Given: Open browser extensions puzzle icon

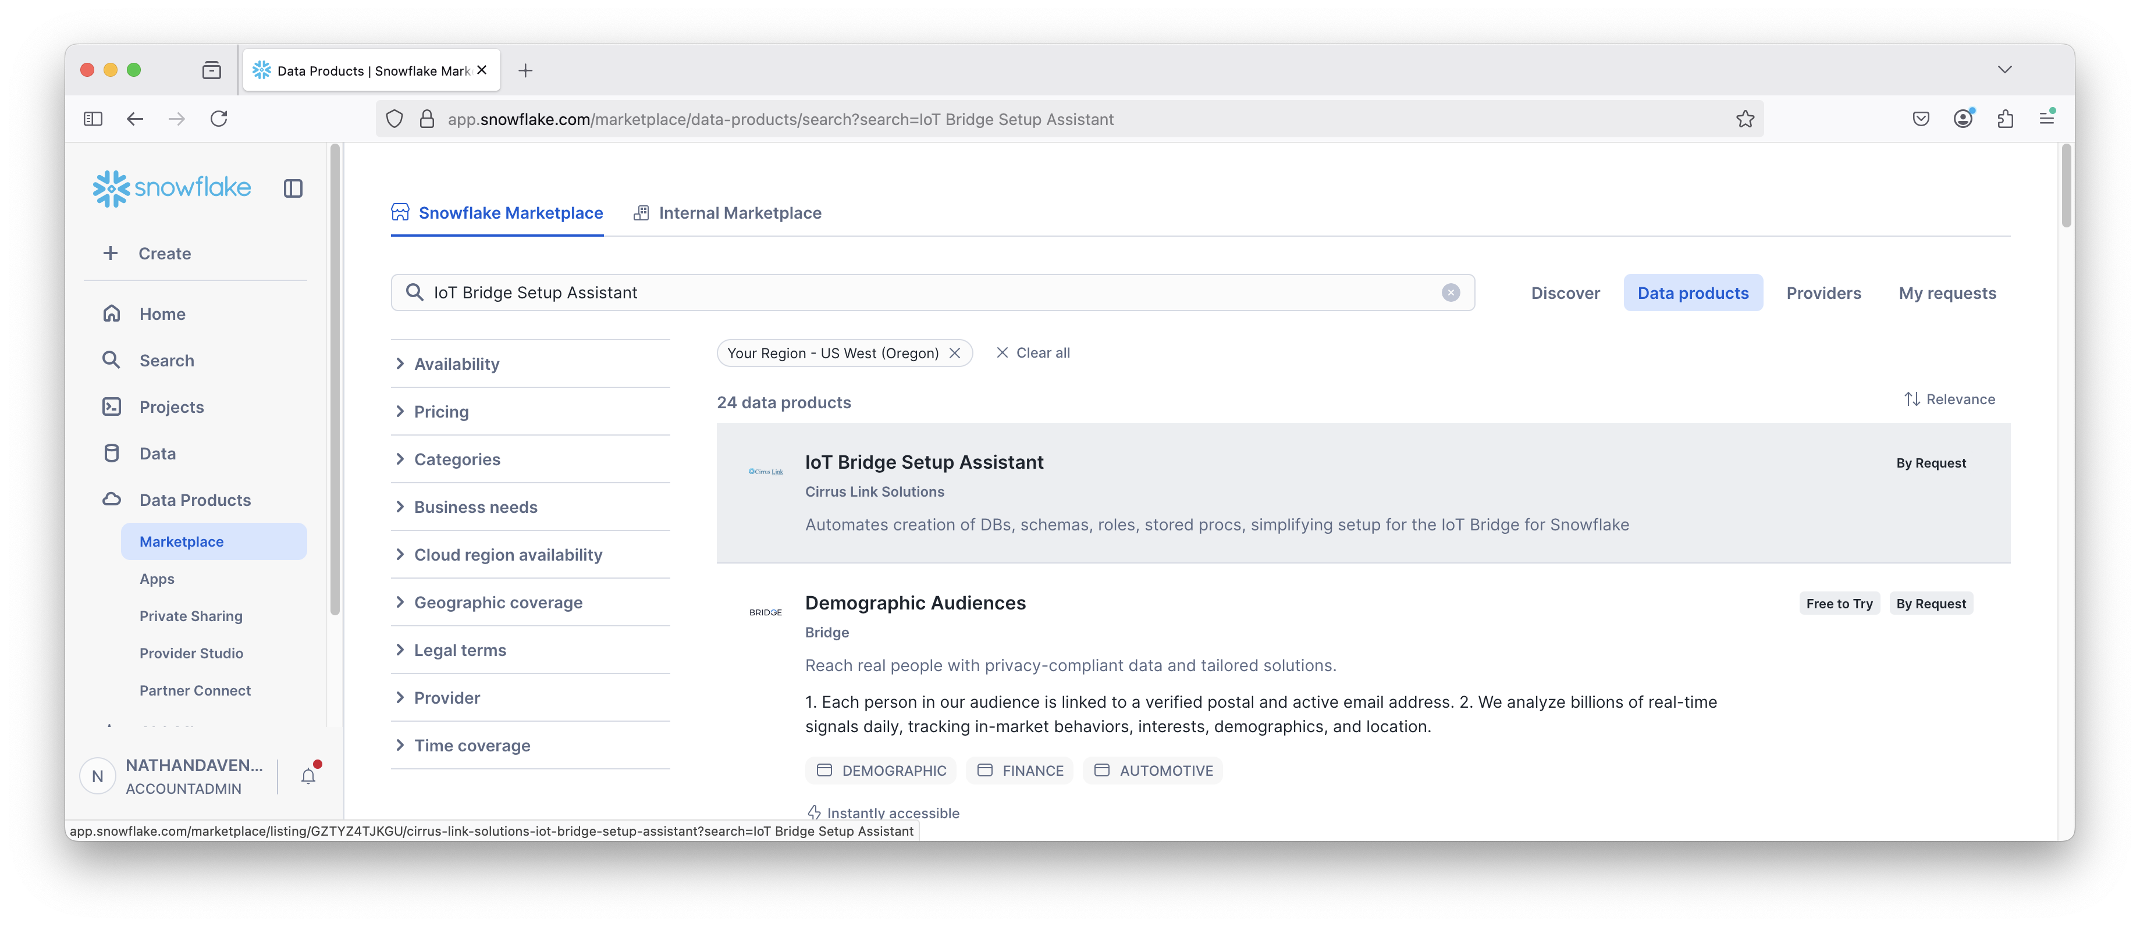Looking at the screenshot, I should tap(2006, 119).
